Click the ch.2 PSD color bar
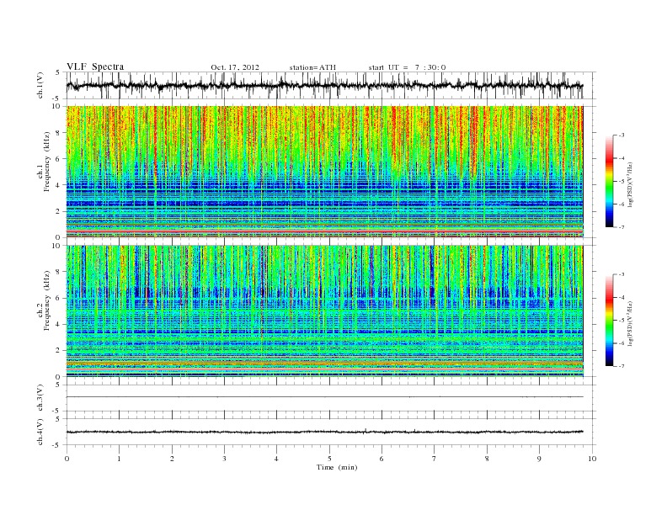The image size is (667, 515). click(x=609, y=321)
